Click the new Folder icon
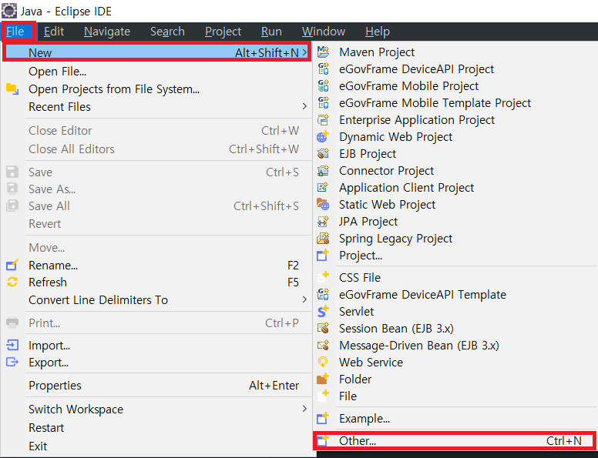The image size is (598, 458). click(x=323, y=379)
